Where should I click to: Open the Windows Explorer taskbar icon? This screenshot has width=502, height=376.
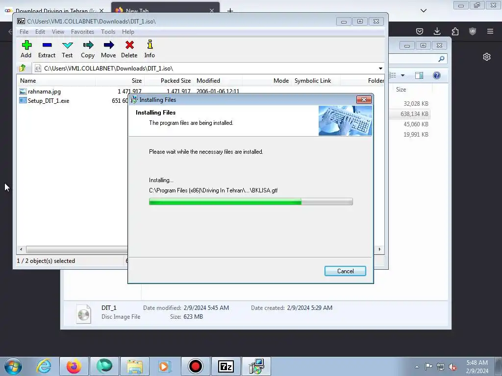pyautogui.click(x=135, y=366)
